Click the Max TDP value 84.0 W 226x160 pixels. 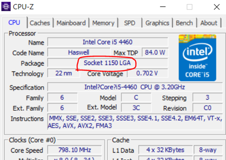coord(155,52)
